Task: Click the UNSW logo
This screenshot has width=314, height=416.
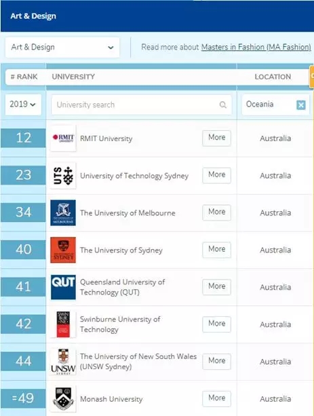Action: (63, 361)
